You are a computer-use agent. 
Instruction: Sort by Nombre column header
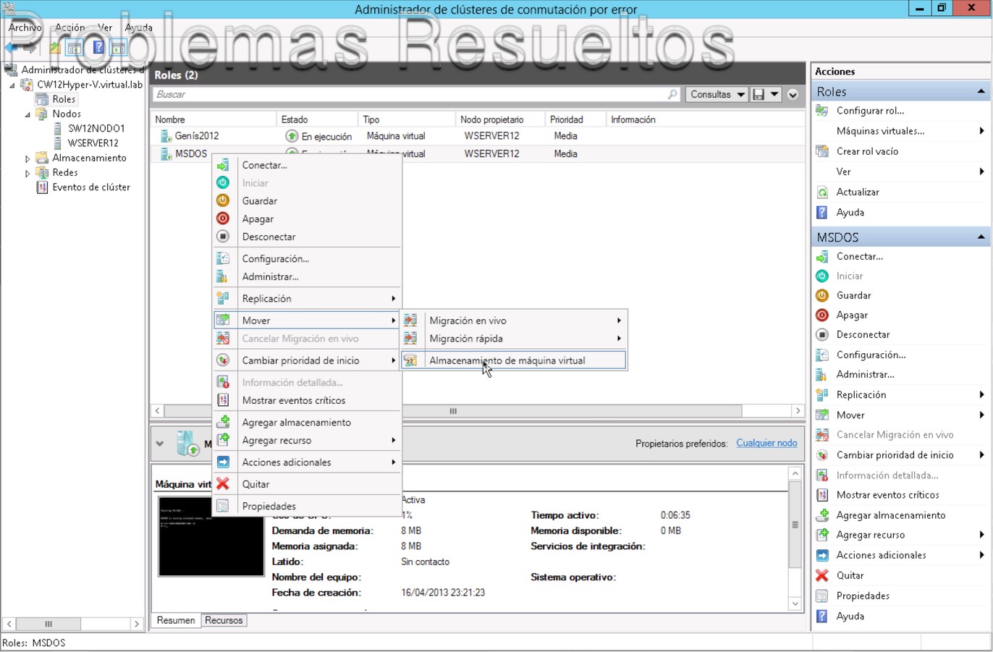[214, 119]
